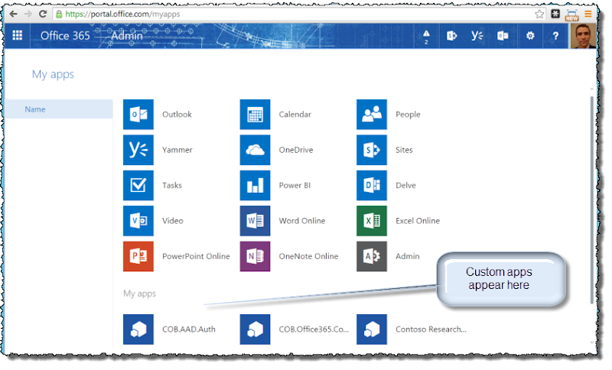Select the Name filter in the sidebar
This screenshot has height=370, width=612.
[x=59, y=109]
